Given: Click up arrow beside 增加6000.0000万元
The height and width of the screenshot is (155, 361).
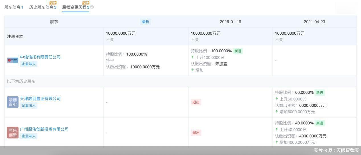Looking at the screenshot, I should click(276, 112).
